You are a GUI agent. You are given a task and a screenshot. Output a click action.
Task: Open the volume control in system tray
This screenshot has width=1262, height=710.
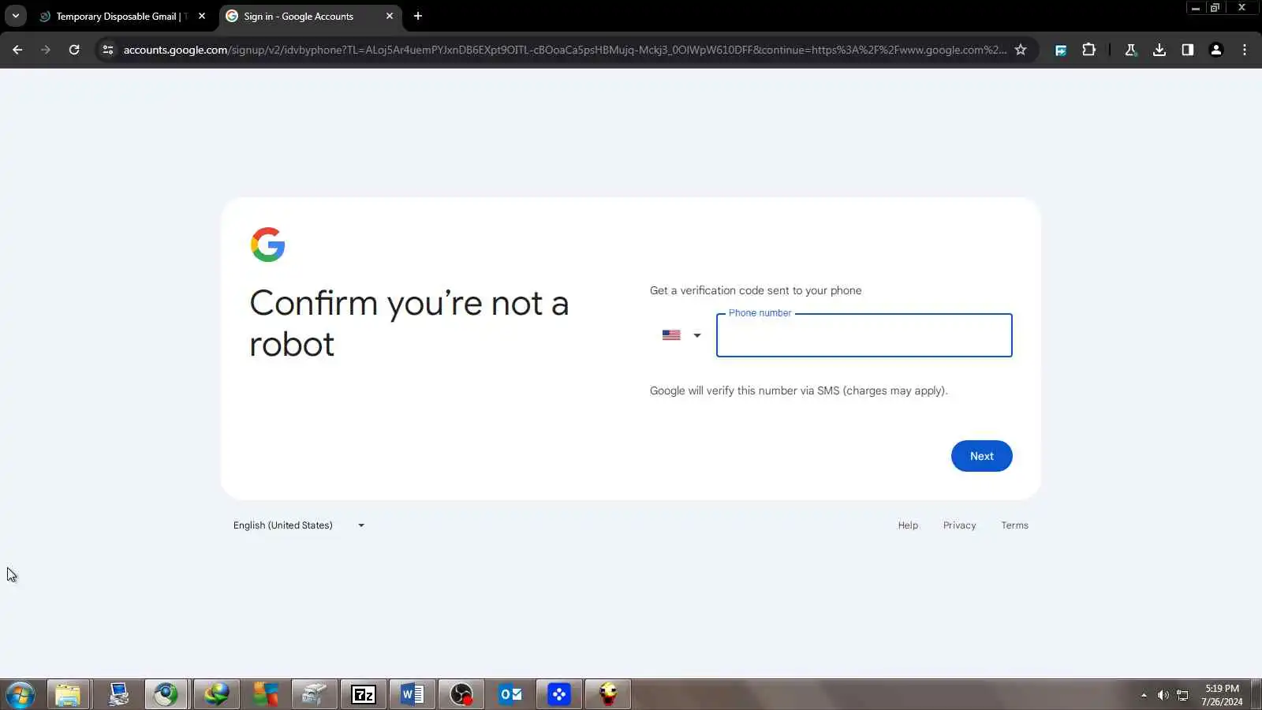tap(1163, 695)
